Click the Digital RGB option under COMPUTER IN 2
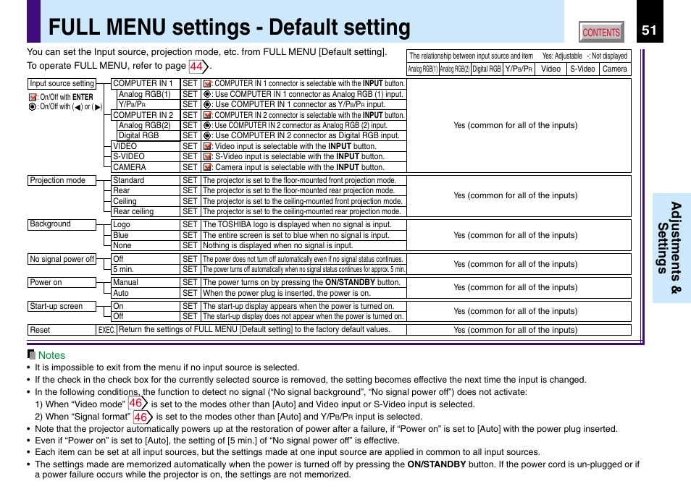691x489 pixels. (148, 136)
